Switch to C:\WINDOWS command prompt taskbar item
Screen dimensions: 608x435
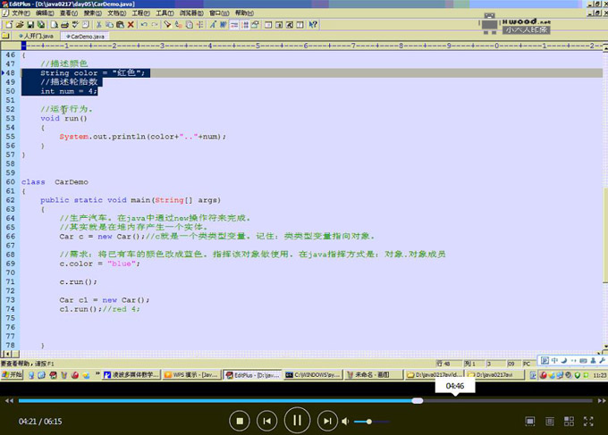coord(313,375)
